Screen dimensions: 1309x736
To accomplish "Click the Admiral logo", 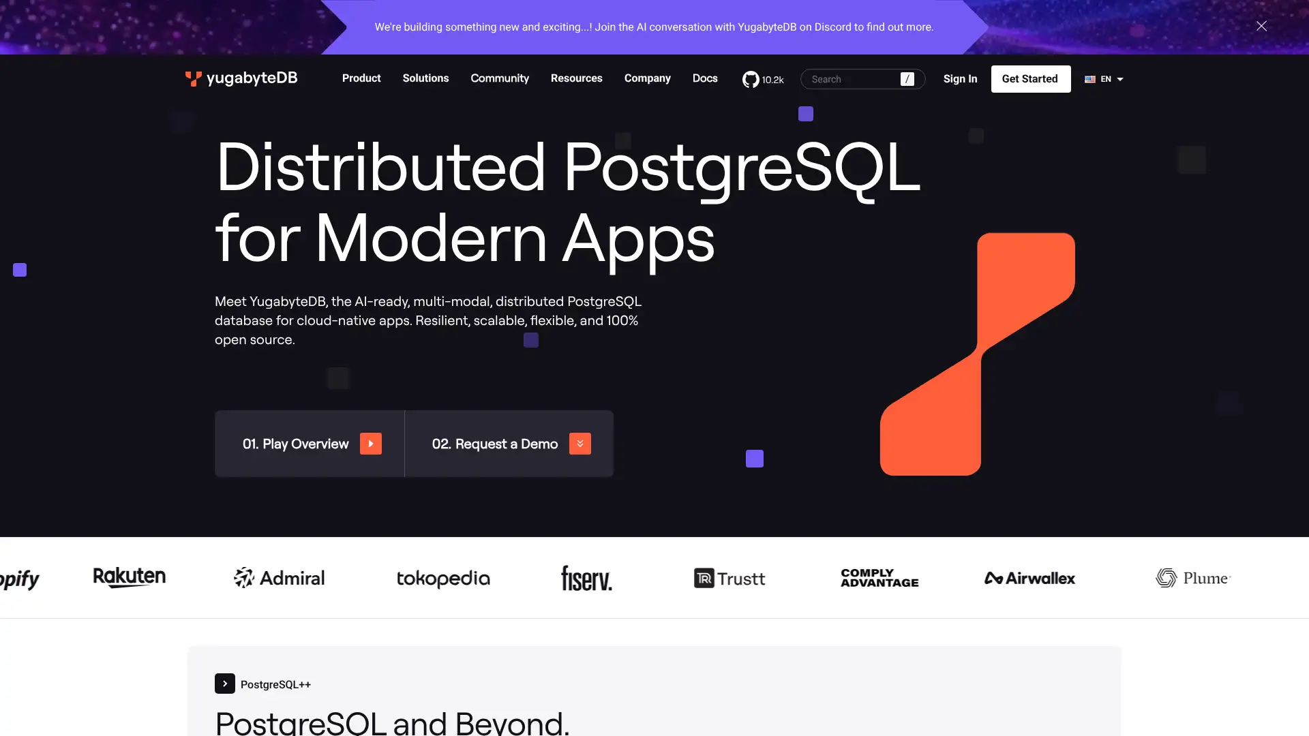I will 280,578.
